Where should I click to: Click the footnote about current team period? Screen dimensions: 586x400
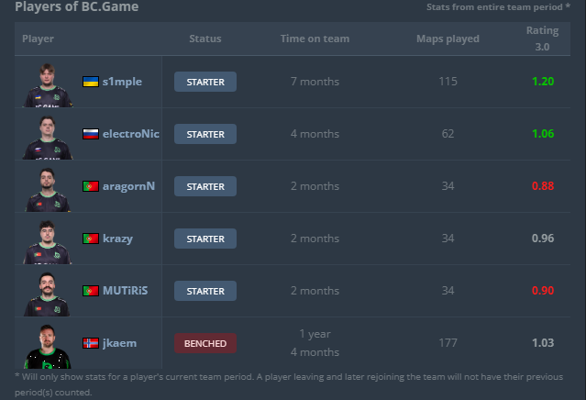(289, 384)
